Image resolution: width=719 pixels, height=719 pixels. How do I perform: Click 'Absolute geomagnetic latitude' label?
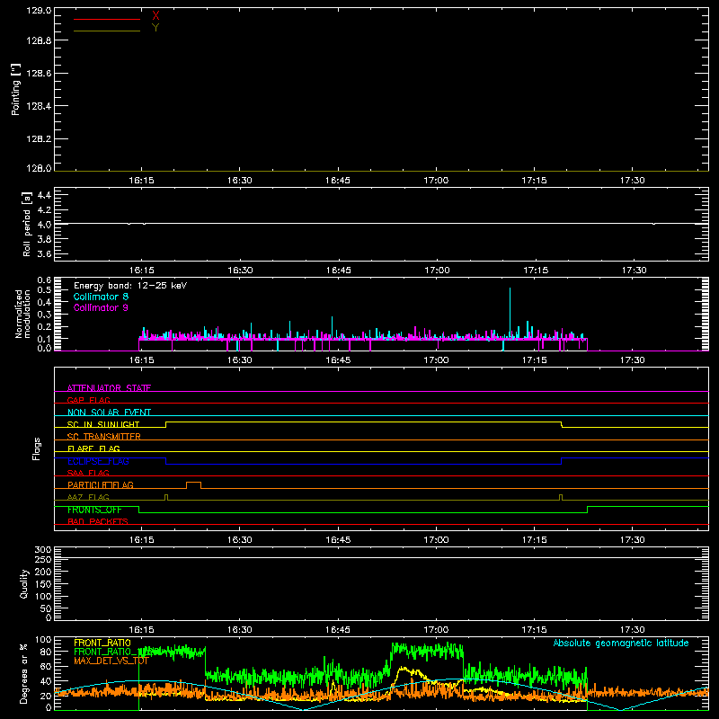pyautogui.click(x=621, y=643)
